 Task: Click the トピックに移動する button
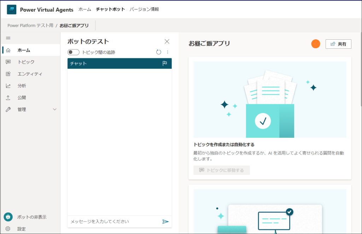pyautogui.click(x=222, y=170)
